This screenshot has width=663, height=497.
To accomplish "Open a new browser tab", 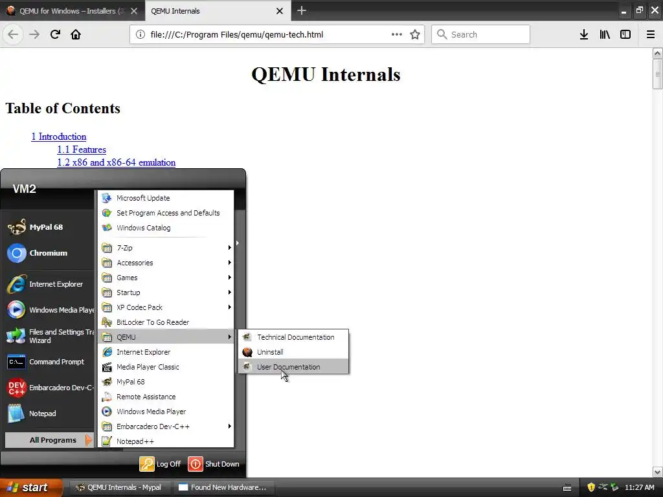I will click(x=302, y=10).
